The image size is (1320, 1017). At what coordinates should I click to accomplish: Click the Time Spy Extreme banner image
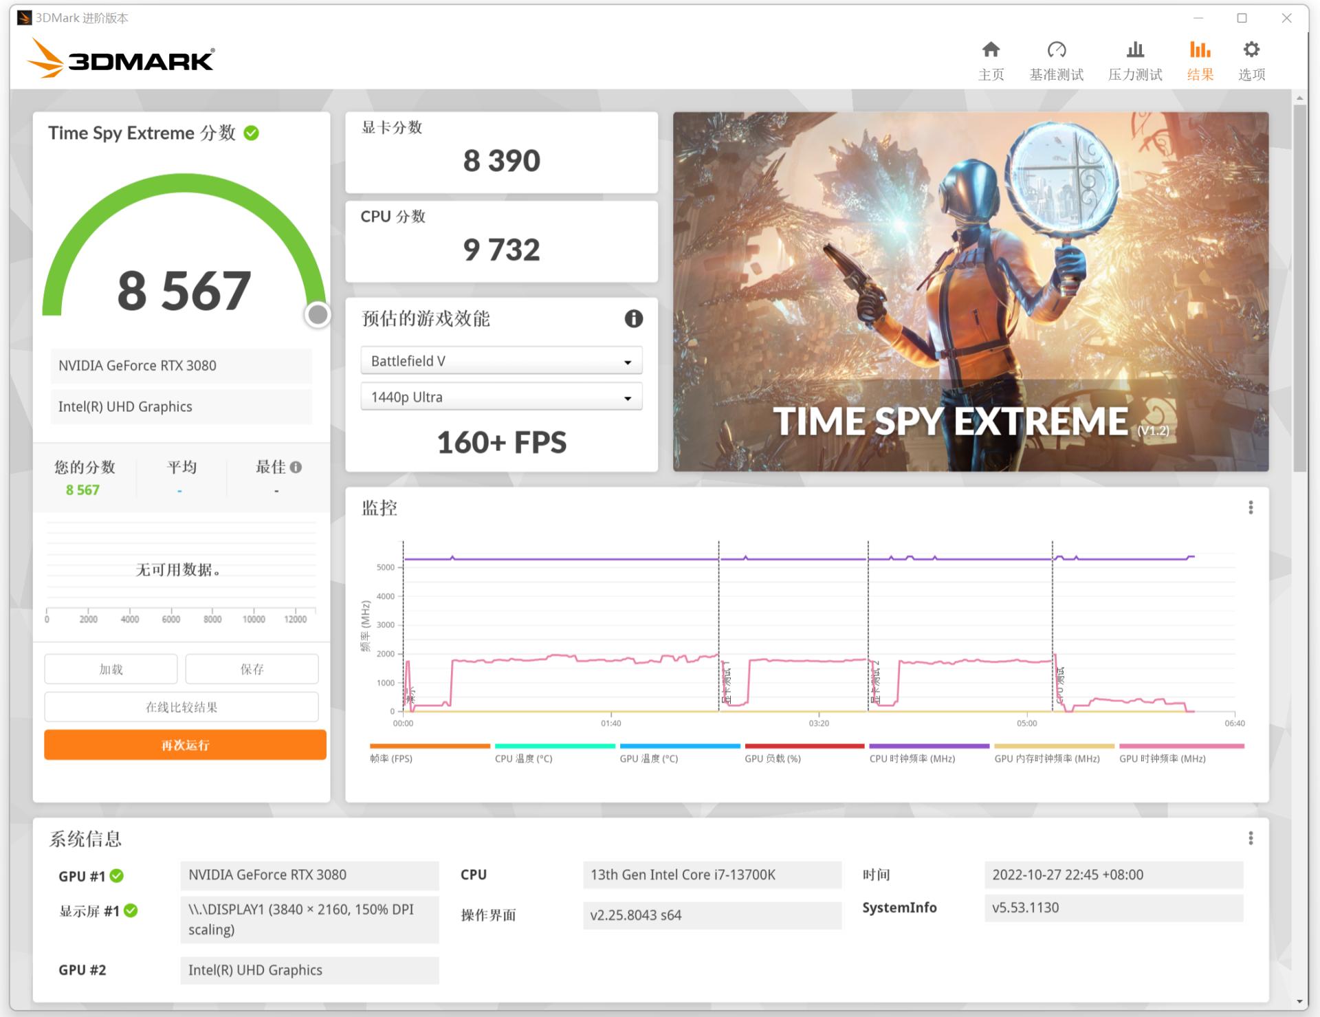coord(970,292)
